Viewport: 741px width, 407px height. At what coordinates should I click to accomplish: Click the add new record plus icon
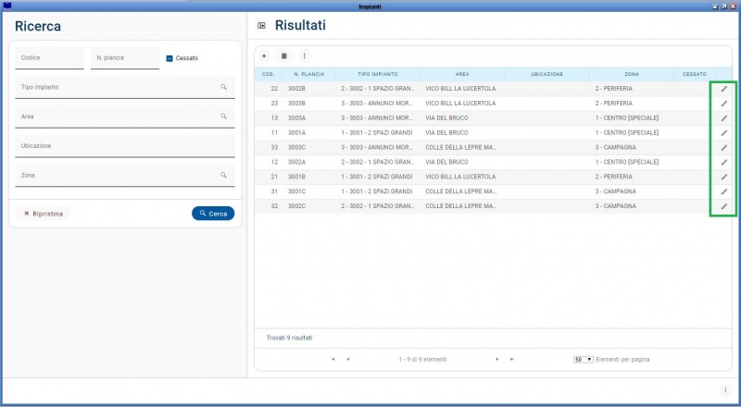point(264,55)
